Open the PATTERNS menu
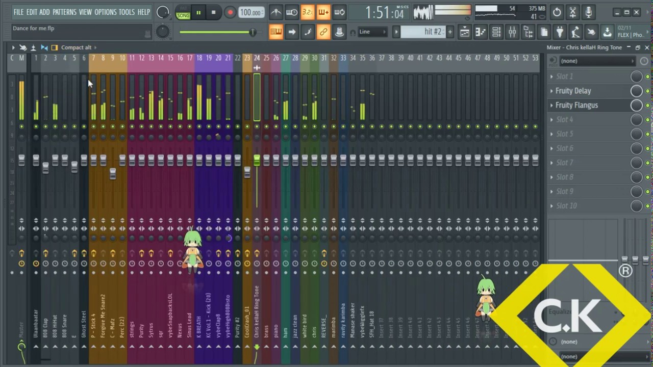This screenshot has width=653, height=367. pos(64,12)
